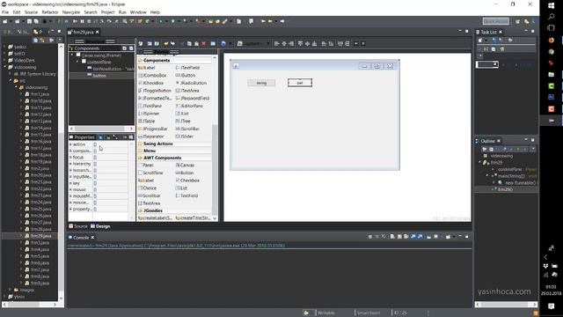Select JButton in the Swing Components palette
This screenshot has height=317, width=563.
(x=186, y=75)
